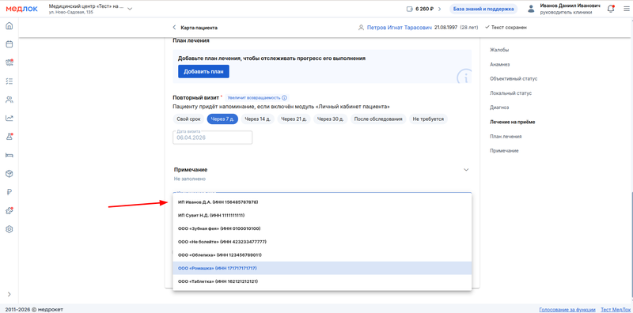This screenshot has width=633, height=313.
Task: Open the settings gear icon in sidebar
Action: (x=9, y=229)
